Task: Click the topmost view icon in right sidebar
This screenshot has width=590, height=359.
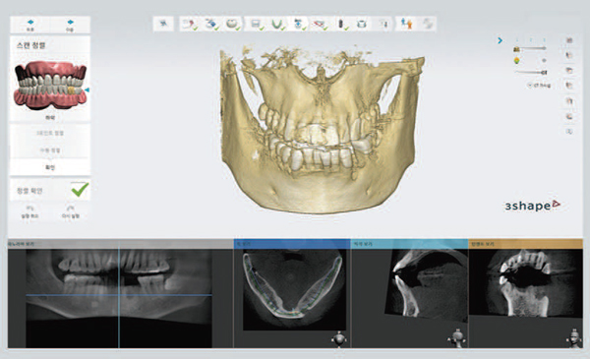Action: 569,40
